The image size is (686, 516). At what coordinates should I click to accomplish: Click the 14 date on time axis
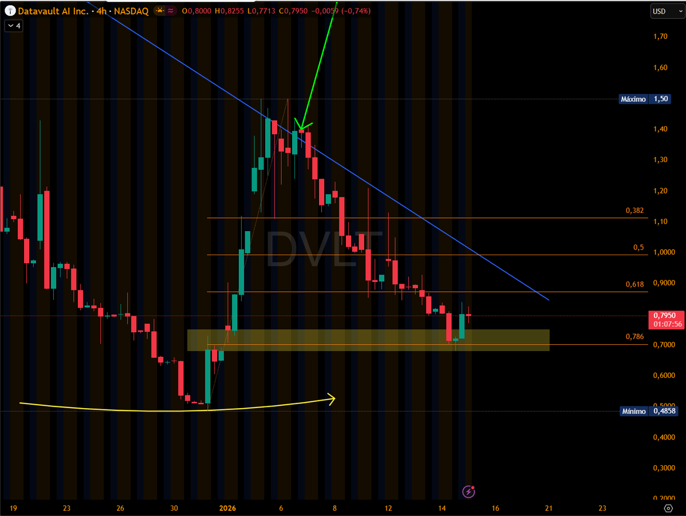[x=442, y=508]
